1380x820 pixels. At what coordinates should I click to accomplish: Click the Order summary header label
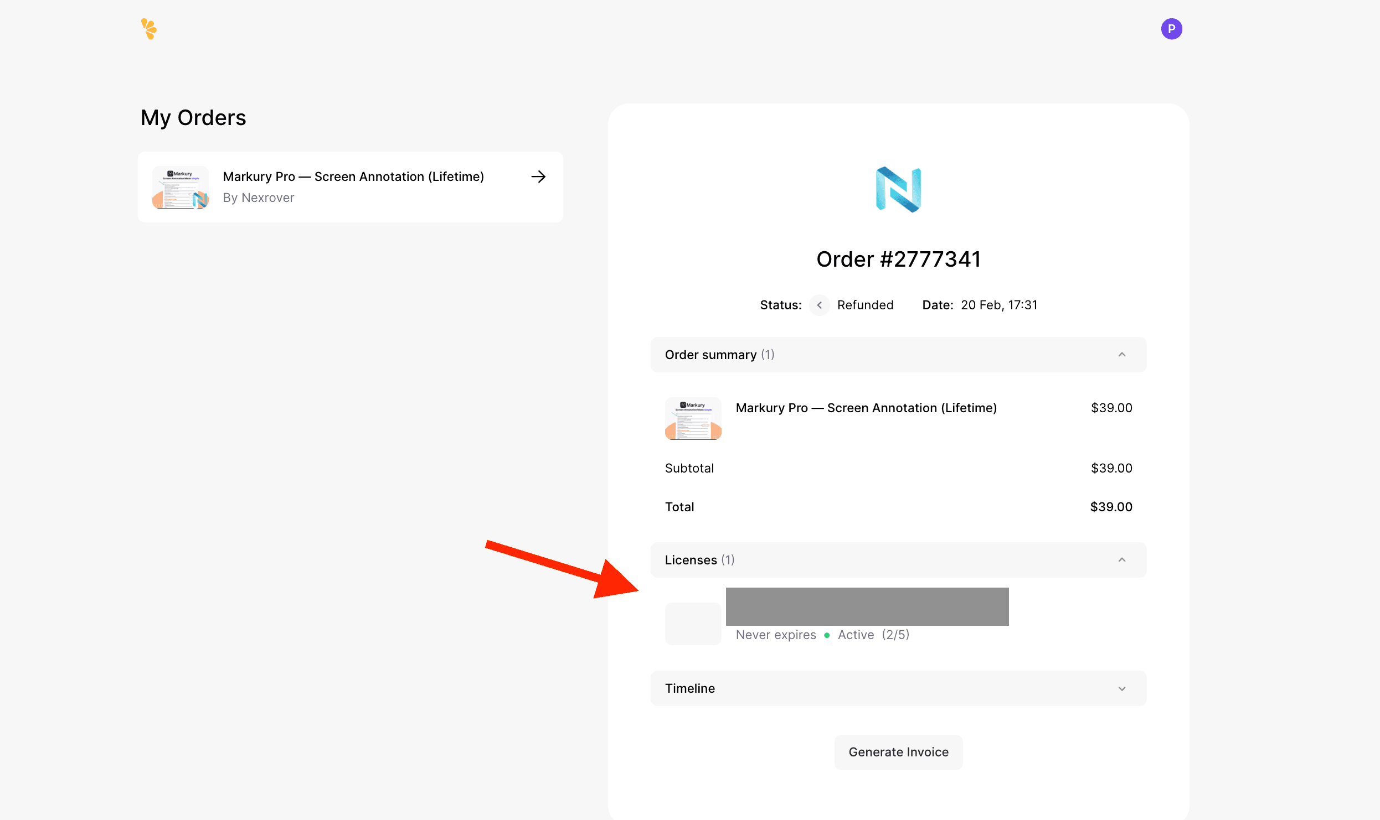coord(710,355)
